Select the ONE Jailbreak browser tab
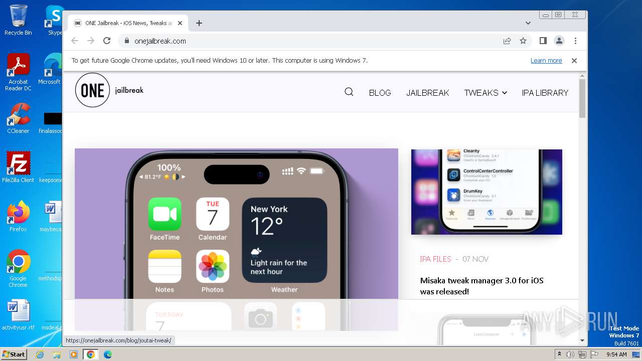The height and width of the screenshot is (361, 642). tap(128, 23)
